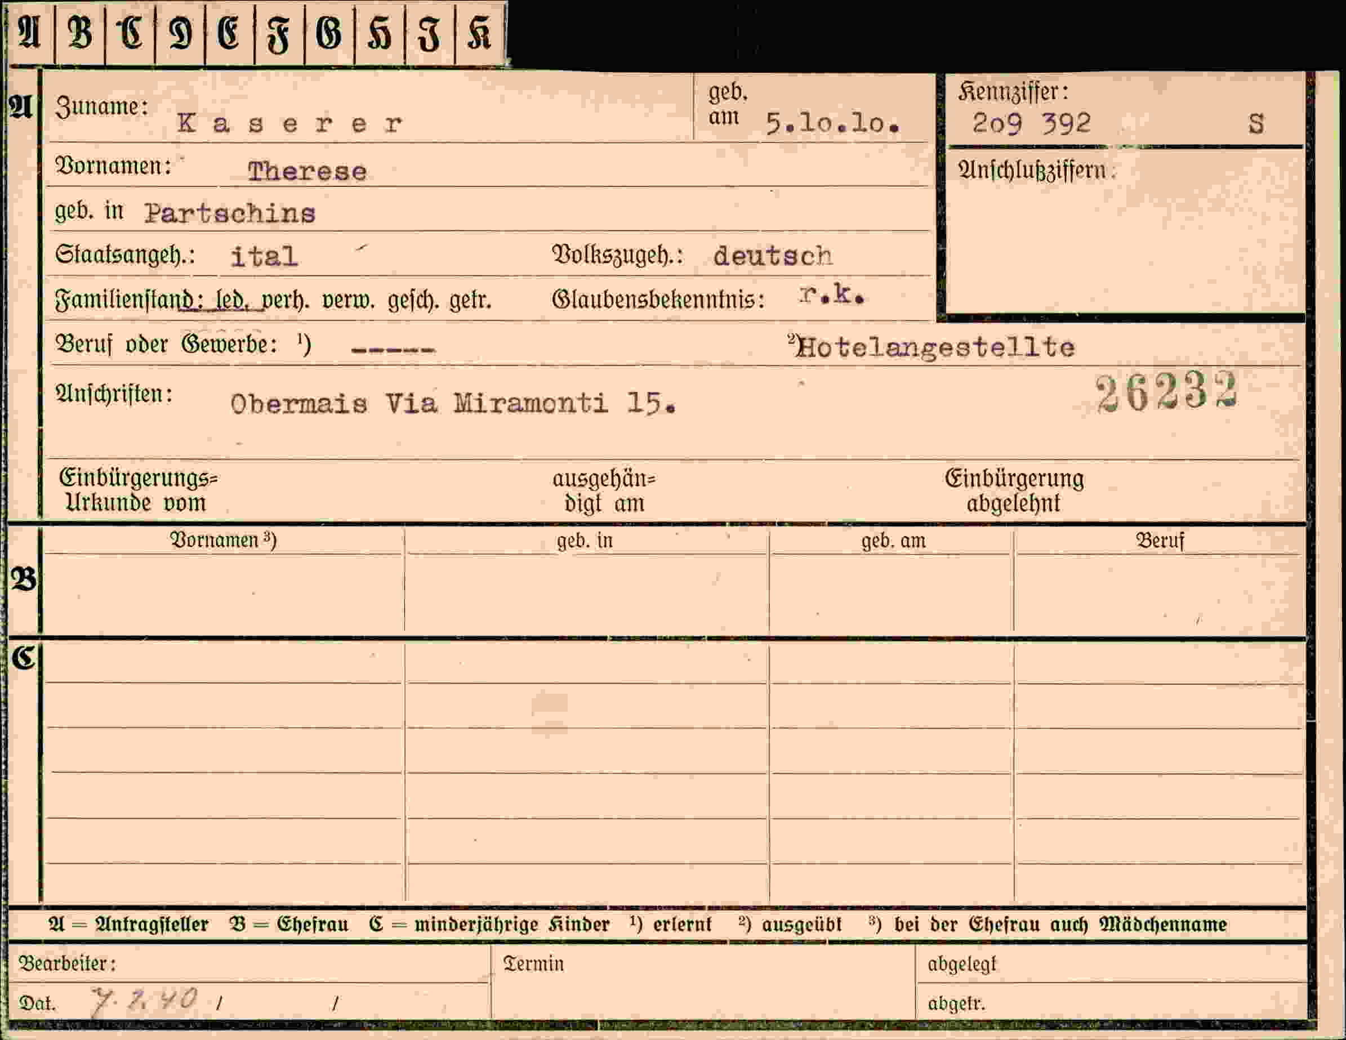Screen dimensions: 1346x1040
Task: Click the footnote 'A = Antragsteller'
Action: coord(128,924)
